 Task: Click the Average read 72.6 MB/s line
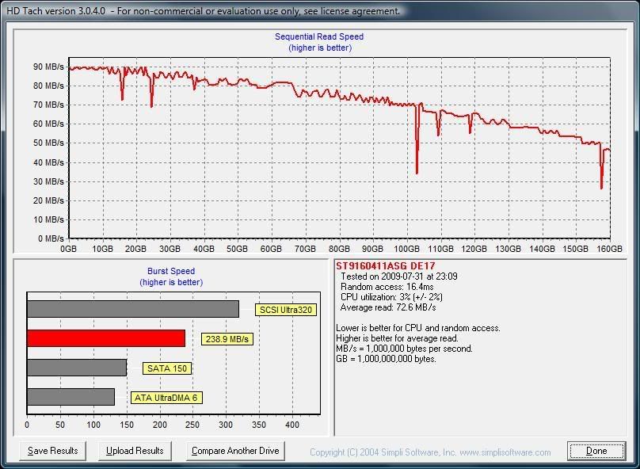coord(388,307)
